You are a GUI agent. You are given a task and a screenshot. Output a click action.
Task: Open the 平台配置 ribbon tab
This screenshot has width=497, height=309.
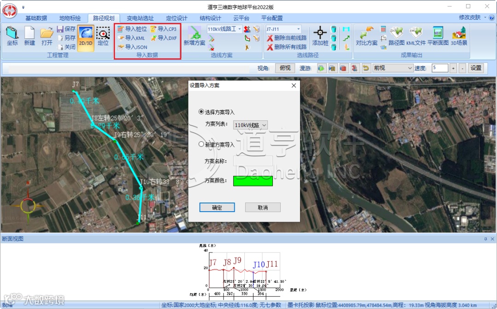click(272, 18)
